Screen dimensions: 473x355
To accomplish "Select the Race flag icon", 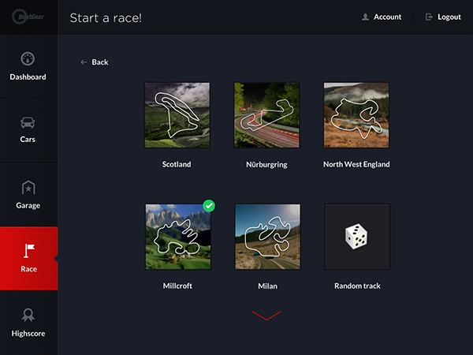I will click(x=29, y=251).
